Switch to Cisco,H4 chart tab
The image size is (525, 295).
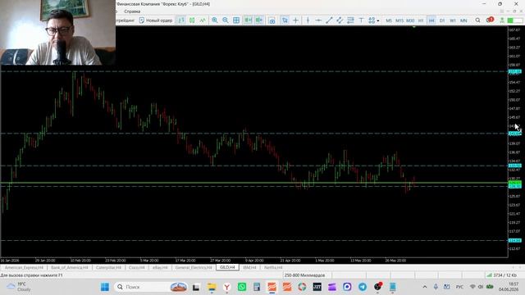pyautogui.click(x=137, y=268)
